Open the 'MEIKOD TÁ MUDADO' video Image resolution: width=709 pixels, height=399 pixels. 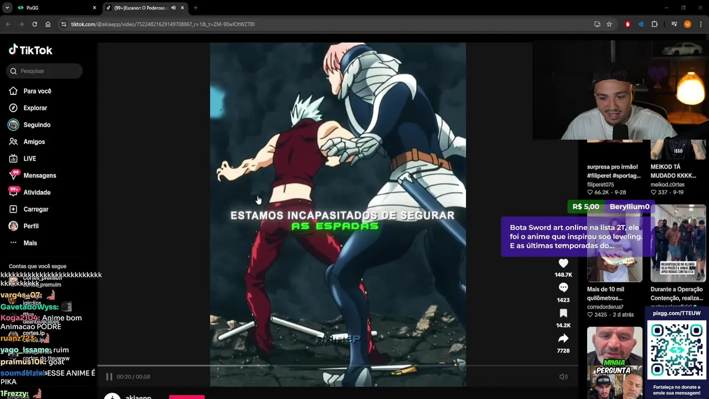tap(673, 171)
